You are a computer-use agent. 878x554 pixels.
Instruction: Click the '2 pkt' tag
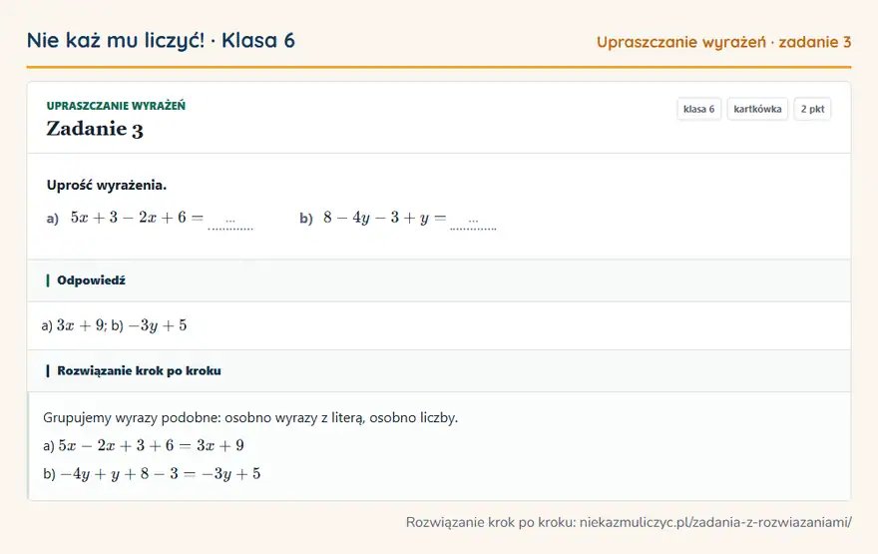tap(812, 109)
